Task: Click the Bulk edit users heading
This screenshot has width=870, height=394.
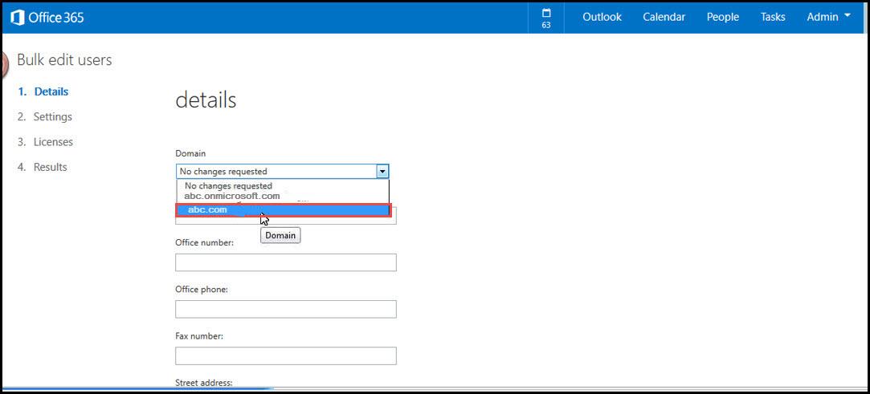Action: 64,60
